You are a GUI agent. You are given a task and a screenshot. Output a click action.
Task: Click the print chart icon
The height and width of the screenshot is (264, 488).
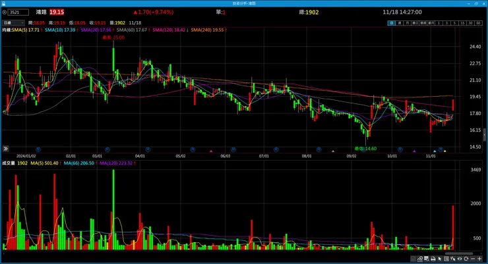coord(433,259)
